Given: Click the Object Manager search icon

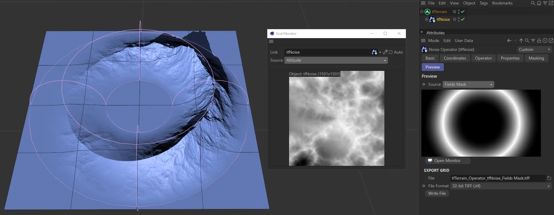Looking at the screenshot, I should click(533, 3).
